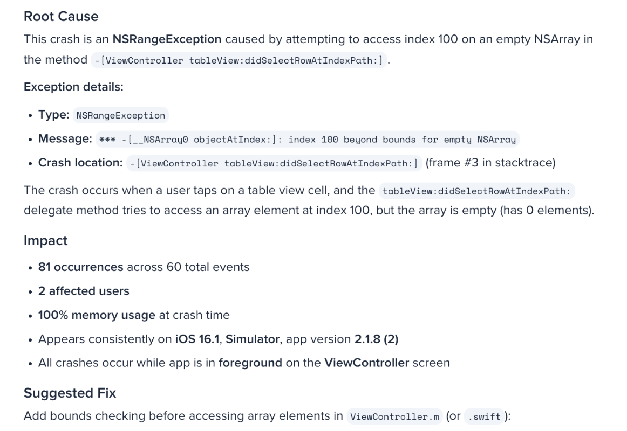Click the "ViewController.m" code chip

(x=394, y=416)
